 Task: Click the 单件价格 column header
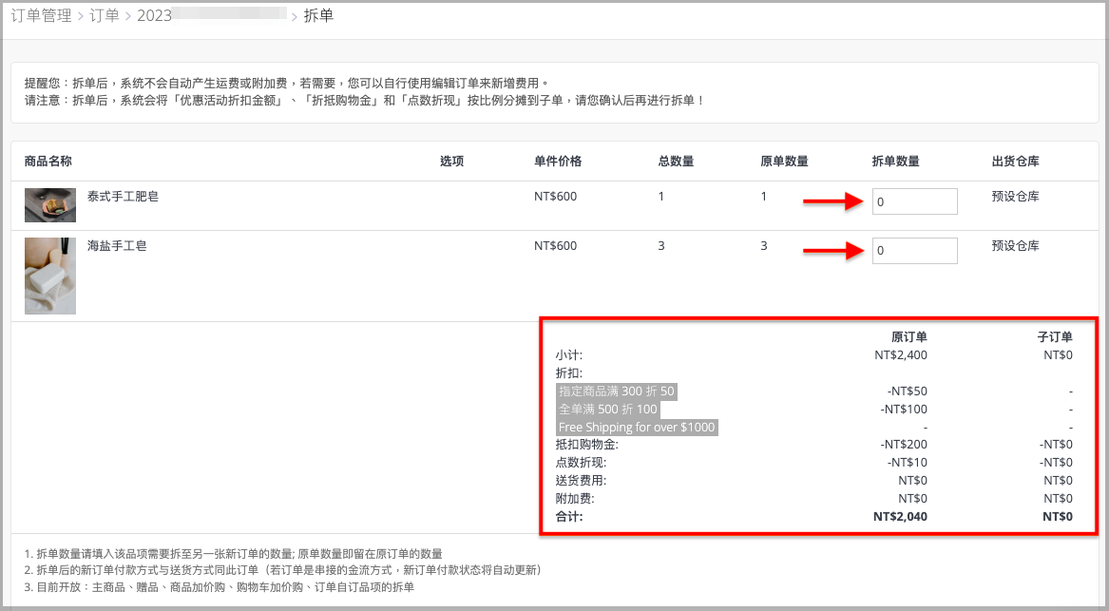pos(558,162)
